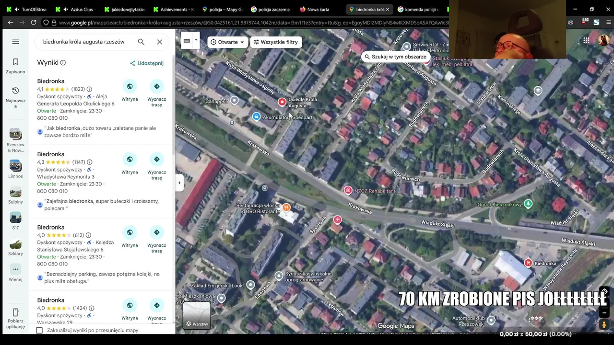The width and height of the screenshot is (614, 345).
Task: Clear the search with the X icon
Action: [159, 42]
